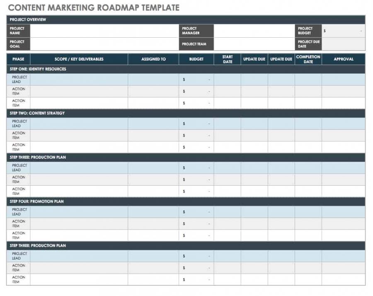Select the COMPLETION DATE column header
The height and width of the screenshot is (296, 373).
308,59
